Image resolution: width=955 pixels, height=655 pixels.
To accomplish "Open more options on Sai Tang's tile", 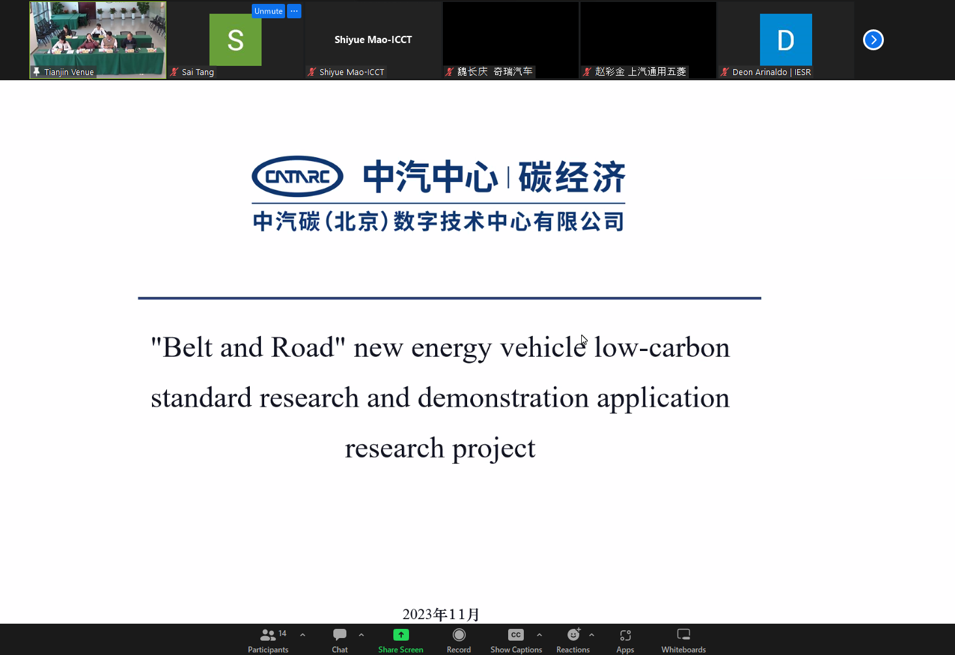I will 294,11.
